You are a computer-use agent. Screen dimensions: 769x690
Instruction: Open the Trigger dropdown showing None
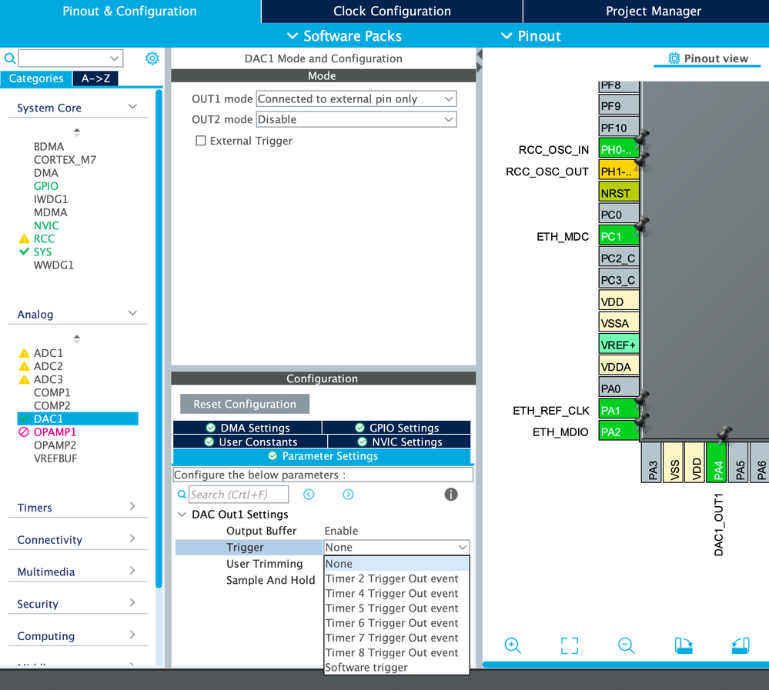pyautogui.click(x=396, y=548)
